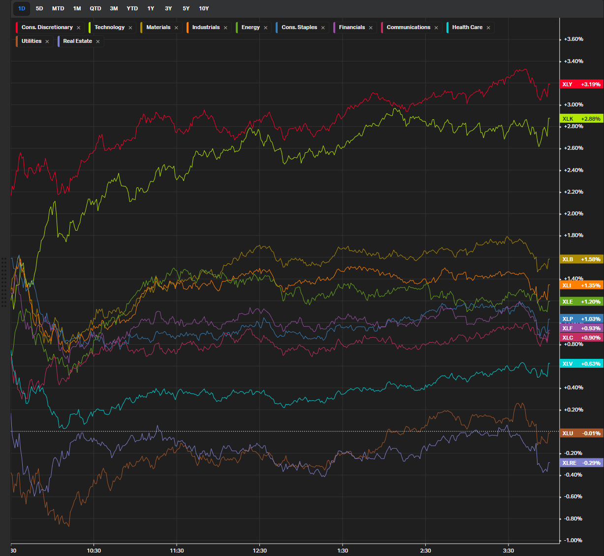Click the Communications legend label

pyautogui.click(x=408, y=27)
